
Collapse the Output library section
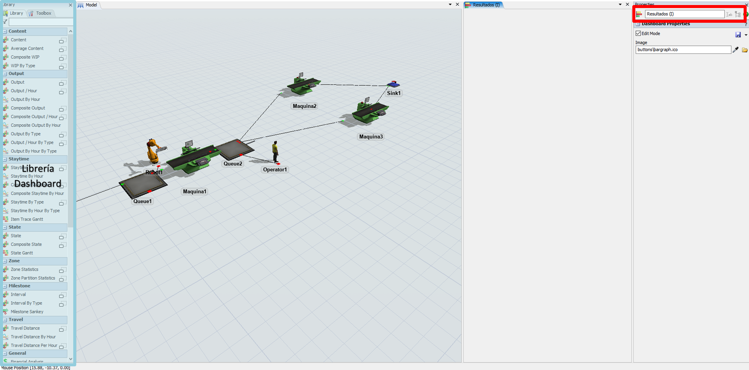(5, 74)
